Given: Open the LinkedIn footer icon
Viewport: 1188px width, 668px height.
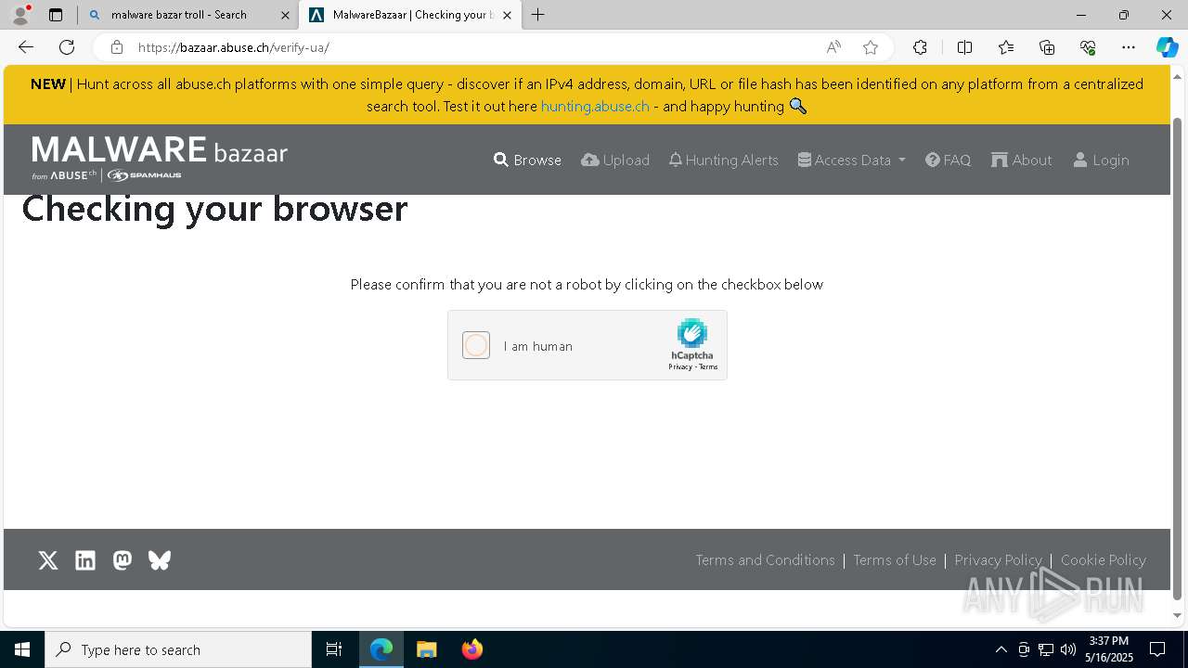Looking at the screenshot, I should [x=85, y=560].
